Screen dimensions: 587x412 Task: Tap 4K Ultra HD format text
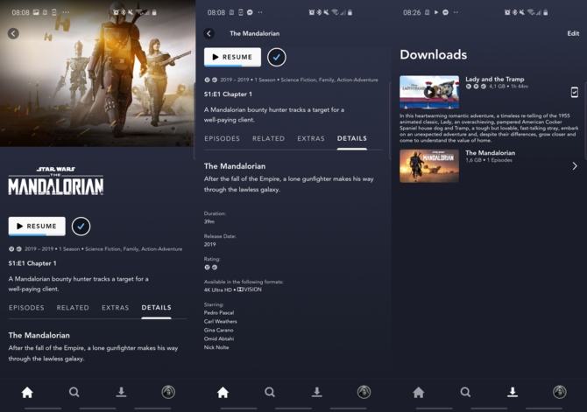coord(218,290)
